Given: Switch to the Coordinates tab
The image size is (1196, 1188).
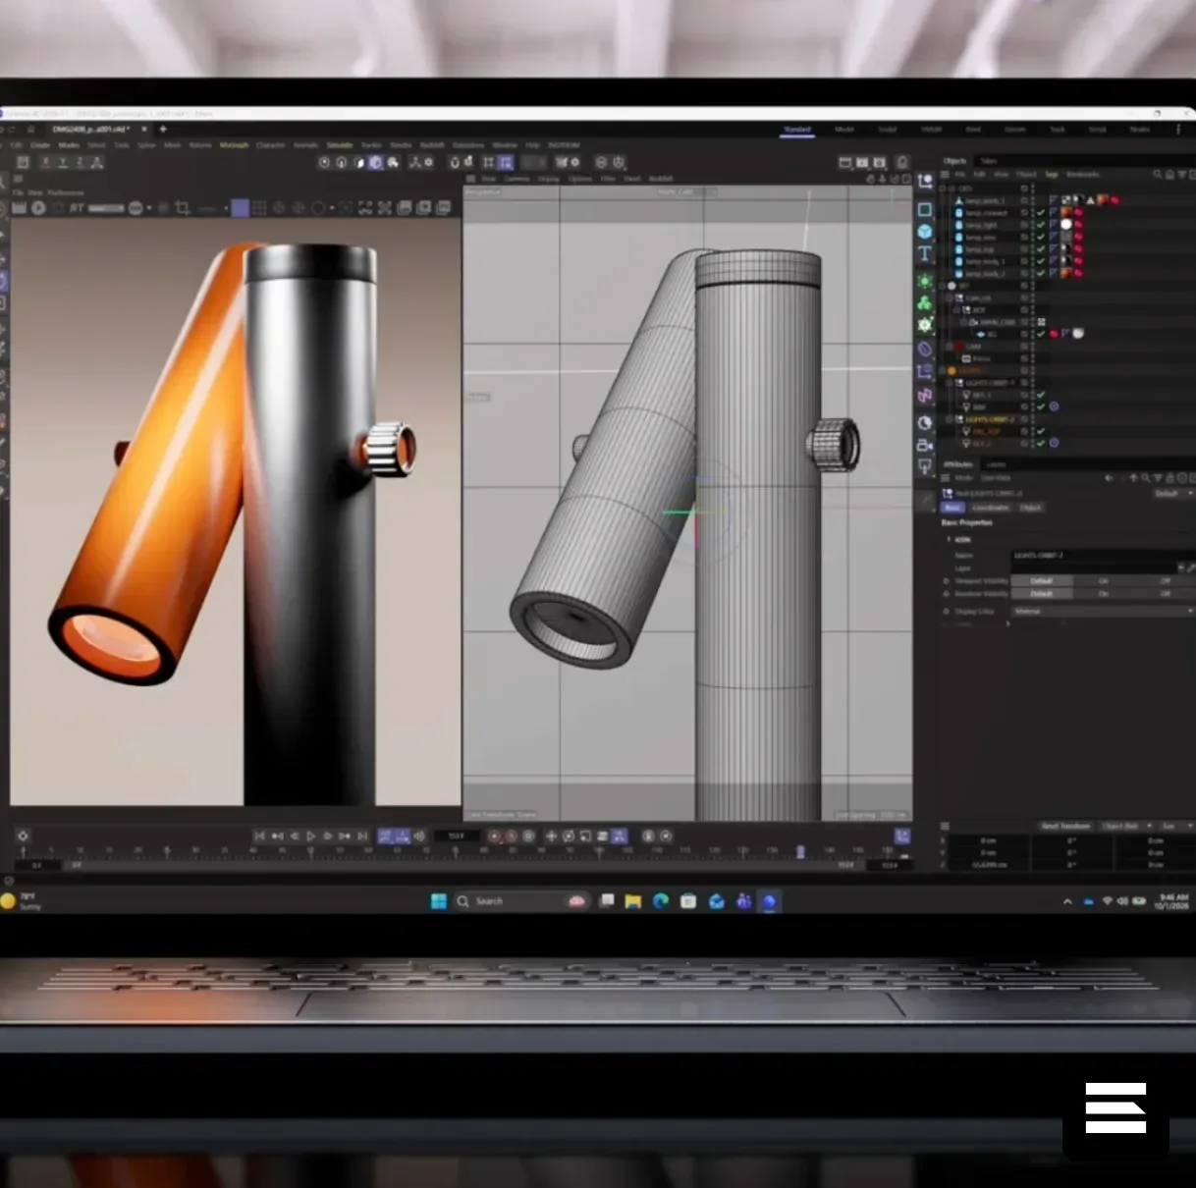Looking at the screenshot, I should click(991, 508).
